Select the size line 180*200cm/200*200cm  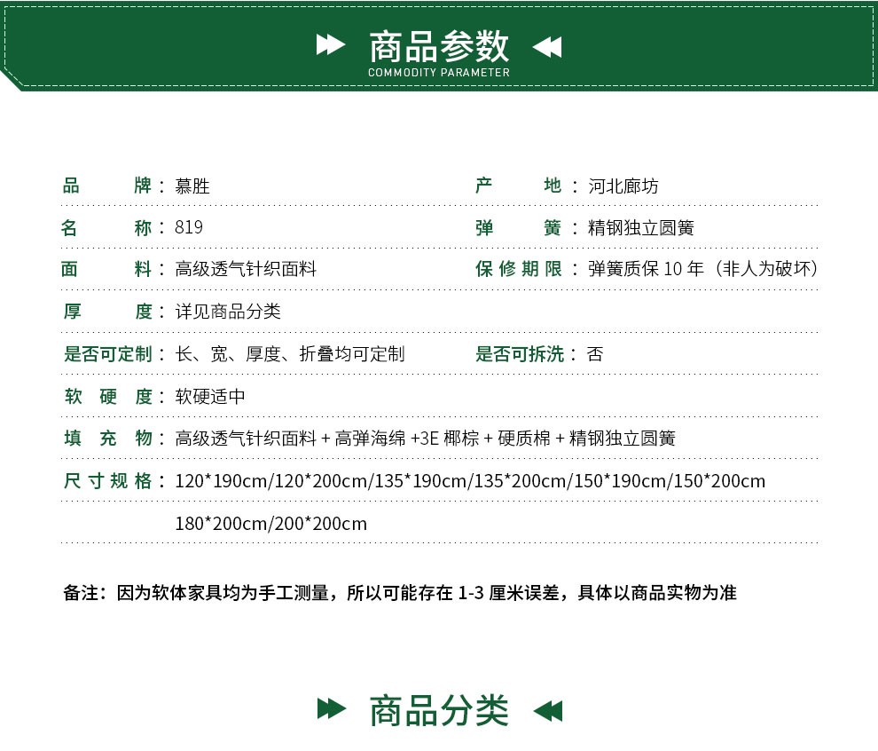270,524
